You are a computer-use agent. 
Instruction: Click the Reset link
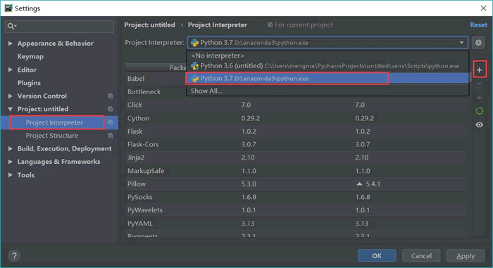pyautogui.click(x=478, y=25)
